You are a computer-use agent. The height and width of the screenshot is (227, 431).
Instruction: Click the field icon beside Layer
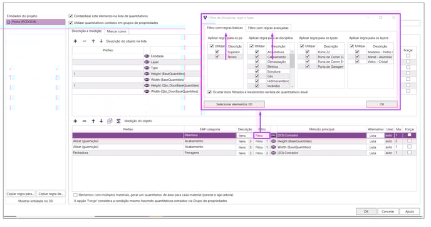coord(147,62)
